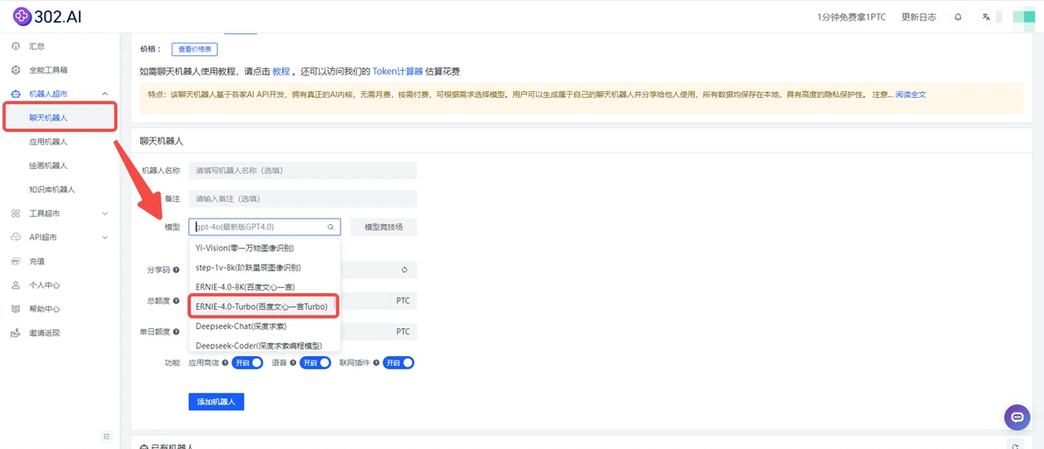Open the notification bell icon
1044x449 pixels.
tap(958, 18)
